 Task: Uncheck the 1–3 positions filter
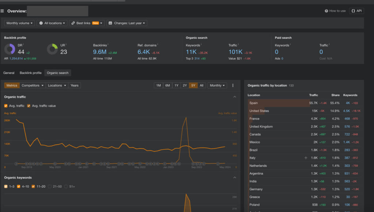(x=7, y=187)
